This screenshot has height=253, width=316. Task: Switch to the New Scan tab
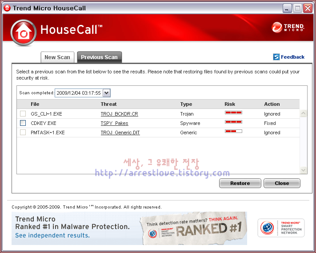pos(57,57)
